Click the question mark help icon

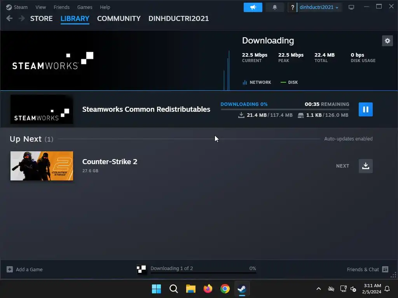pyautogui.click(x=292, y=7)
